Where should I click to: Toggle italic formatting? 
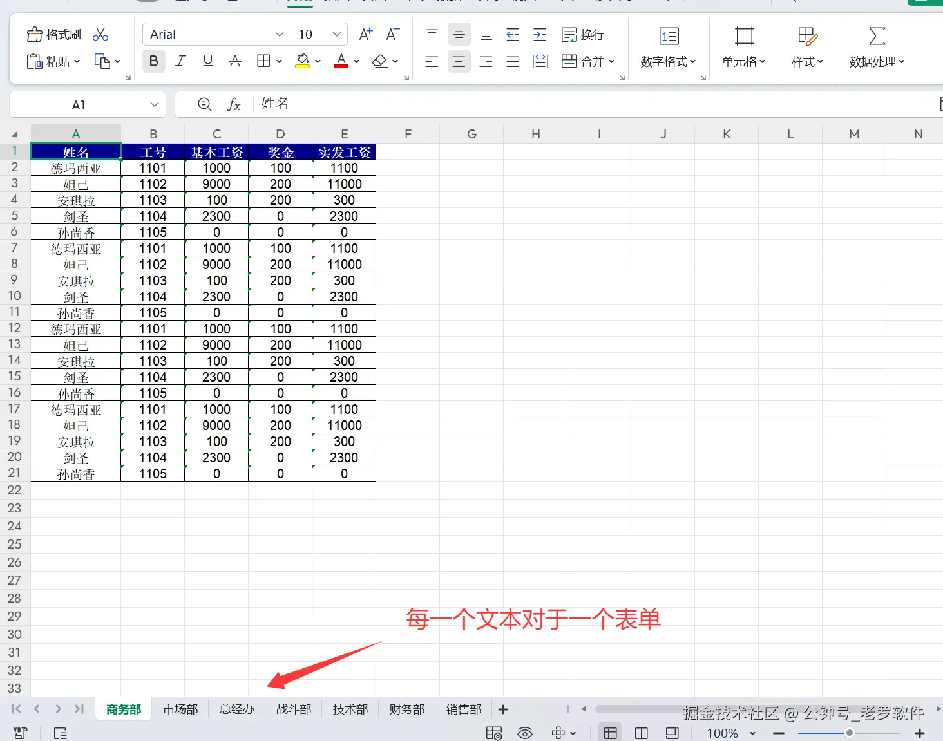tap(180, 61)
